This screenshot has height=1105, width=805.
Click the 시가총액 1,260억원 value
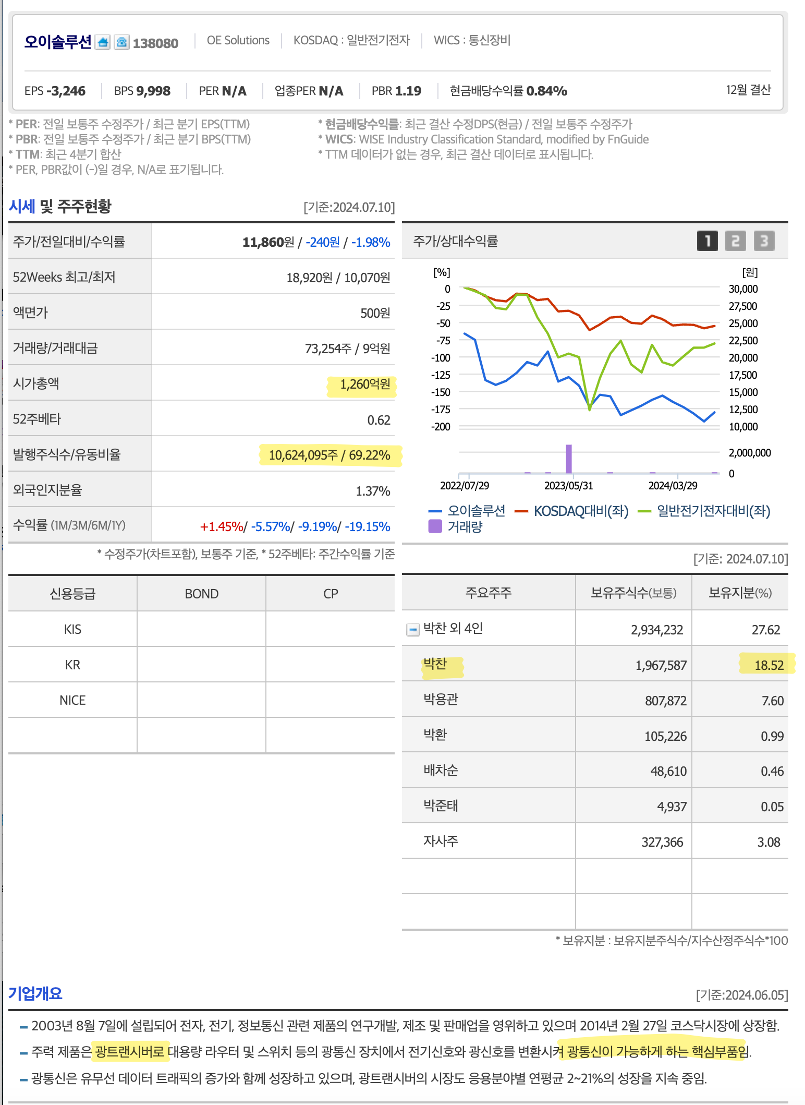click(365, 385)
